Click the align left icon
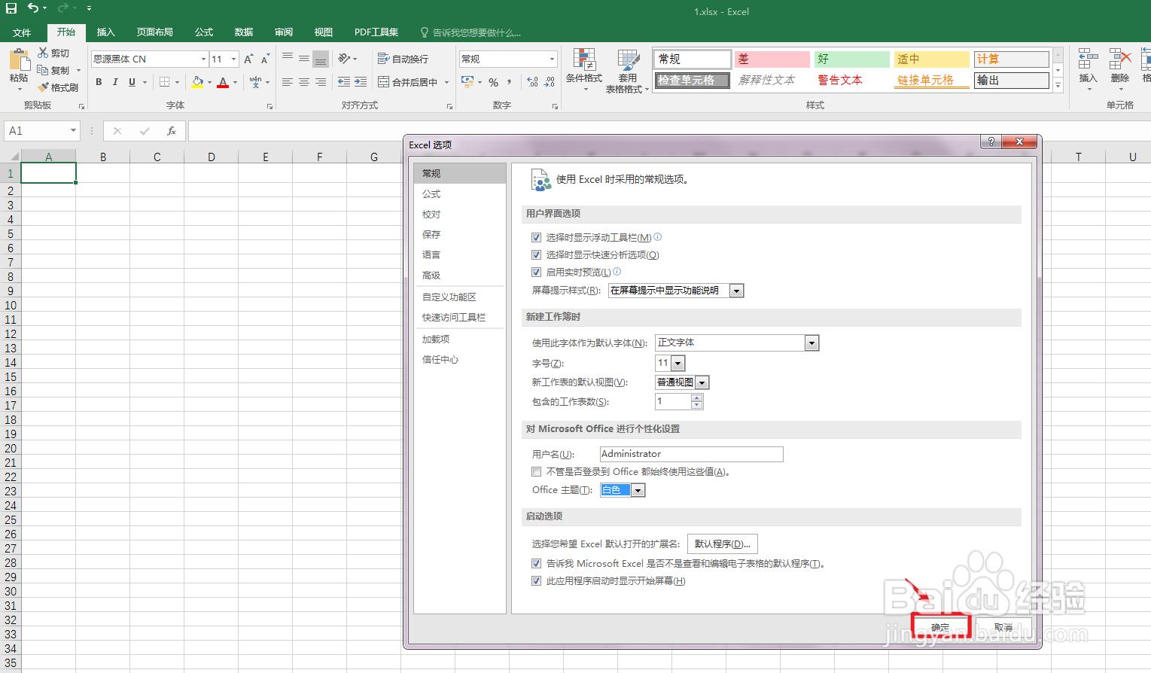This screenshot has width=1151, height=673. pyautogui.click(x=288, y=82)
